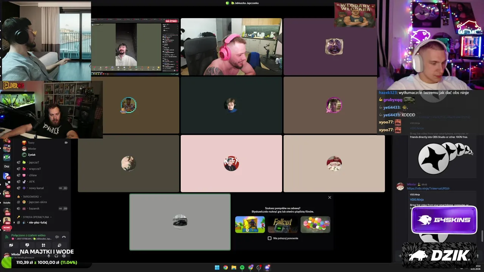
Task: Disconnect from the voice channel
Action: tap(64, 237)
